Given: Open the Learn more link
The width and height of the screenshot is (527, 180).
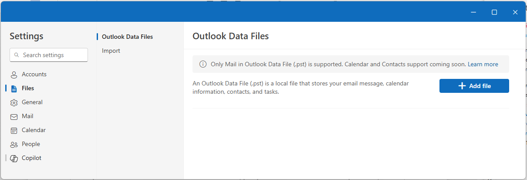Looking at the screenshot, I should (483, 64).
